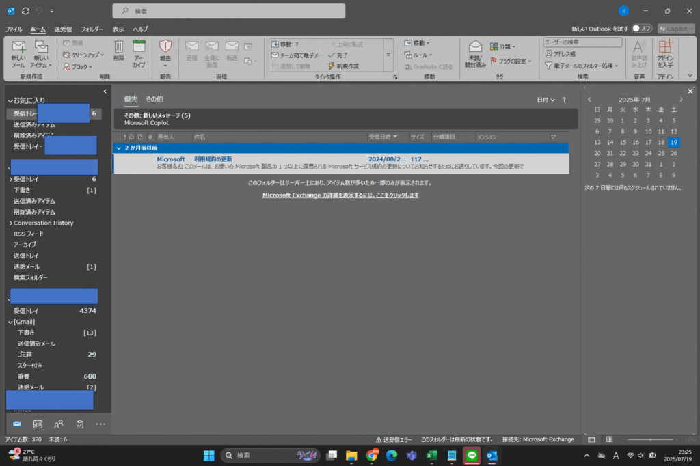The height and width of the screenshot is (466, 700).
Task: Expand the quick steps gallery arrow
Action: [x=388, y=55]
